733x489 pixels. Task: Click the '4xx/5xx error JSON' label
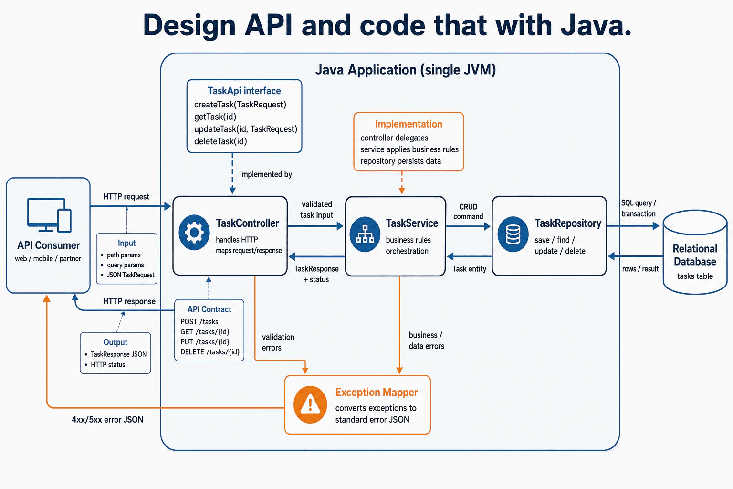point(107,420)
